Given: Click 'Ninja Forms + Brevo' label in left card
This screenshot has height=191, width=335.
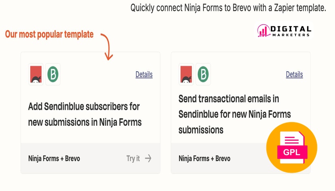Looking at the screenshot, I should (x=54, y=158).
